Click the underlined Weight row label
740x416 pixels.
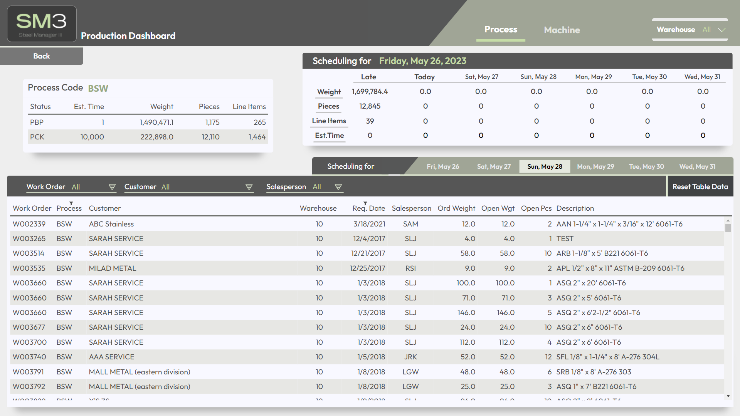tap(329, 92)
